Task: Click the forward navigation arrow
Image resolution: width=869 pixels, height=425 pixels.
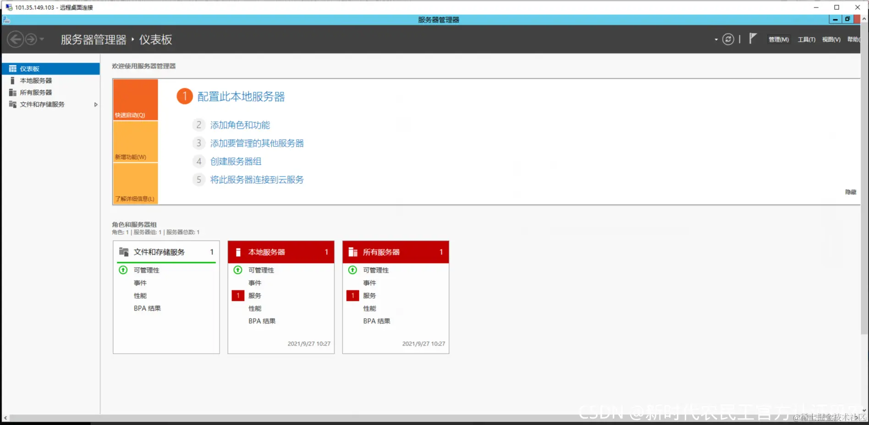Action: point(31,39)
